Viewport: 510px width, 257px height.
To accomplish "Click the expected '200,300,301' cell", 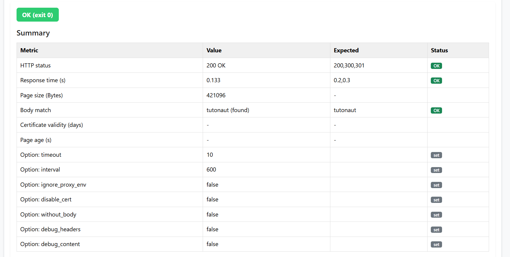I will [x=349, y=65].
